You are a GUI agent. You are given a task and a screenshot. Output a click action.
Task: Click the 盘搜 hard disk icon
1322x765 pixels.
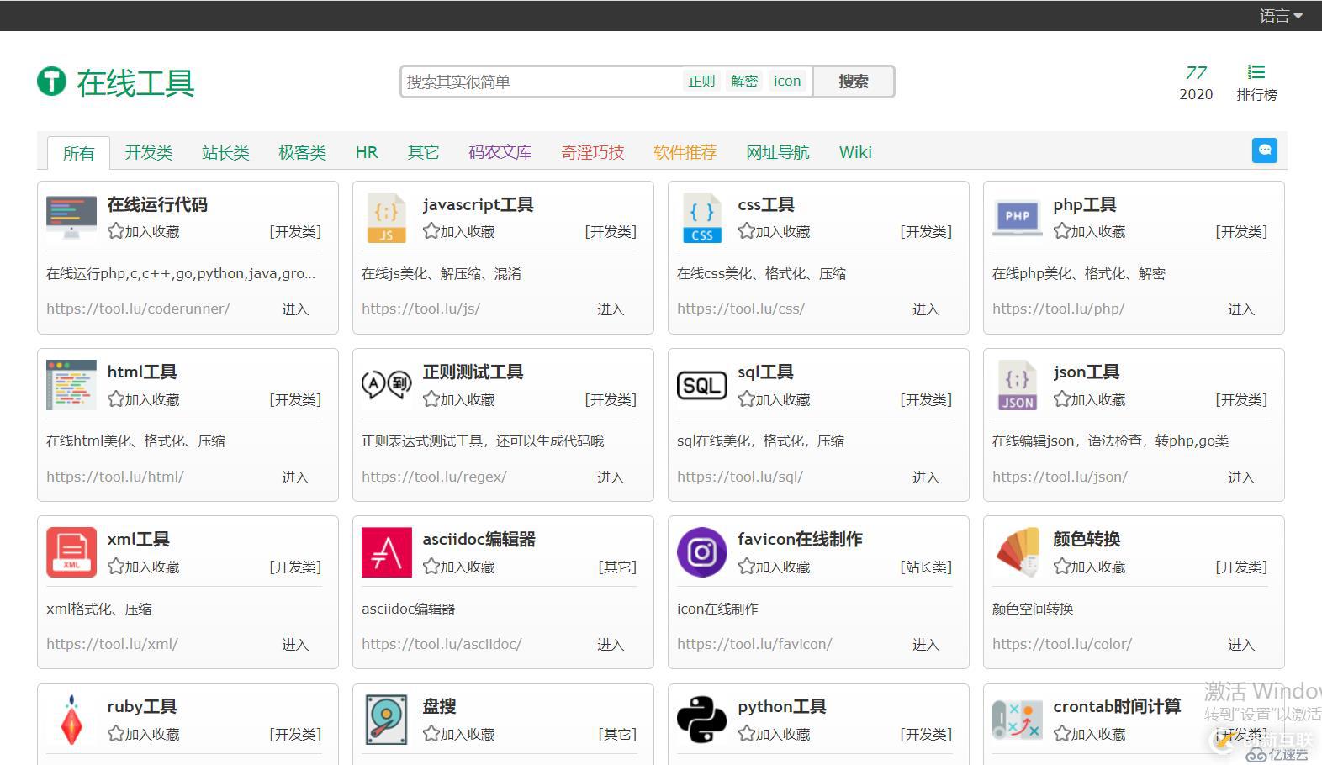point(387,720)
